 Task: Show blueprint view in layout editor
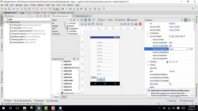[x=85, y=20]
